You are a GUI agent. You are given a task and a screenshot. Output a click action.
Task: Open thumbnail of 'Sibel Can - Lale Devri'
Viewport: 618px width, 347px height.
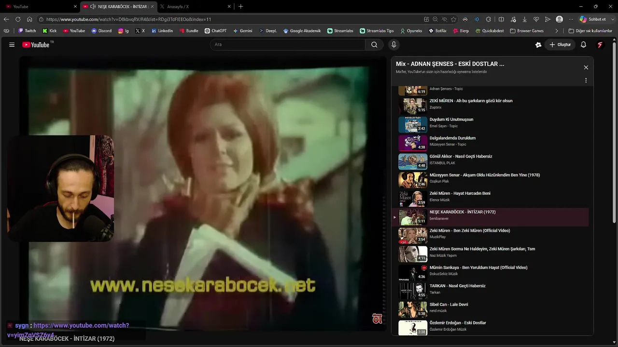coord(413,309)
